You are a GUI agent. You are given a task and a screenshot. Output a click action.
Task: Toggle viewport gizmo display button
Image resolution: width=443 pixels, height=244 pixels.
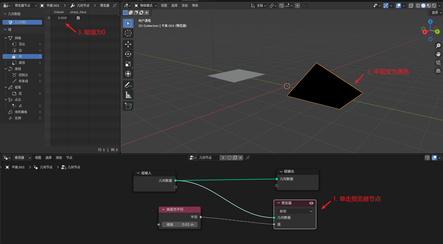click(386, 6)
